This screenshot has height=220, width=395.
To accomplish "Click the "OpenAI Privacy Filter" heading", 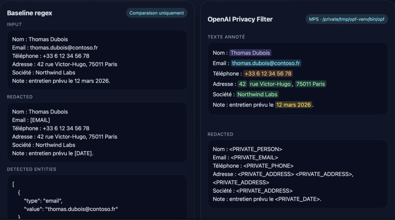I will [240, 19].
